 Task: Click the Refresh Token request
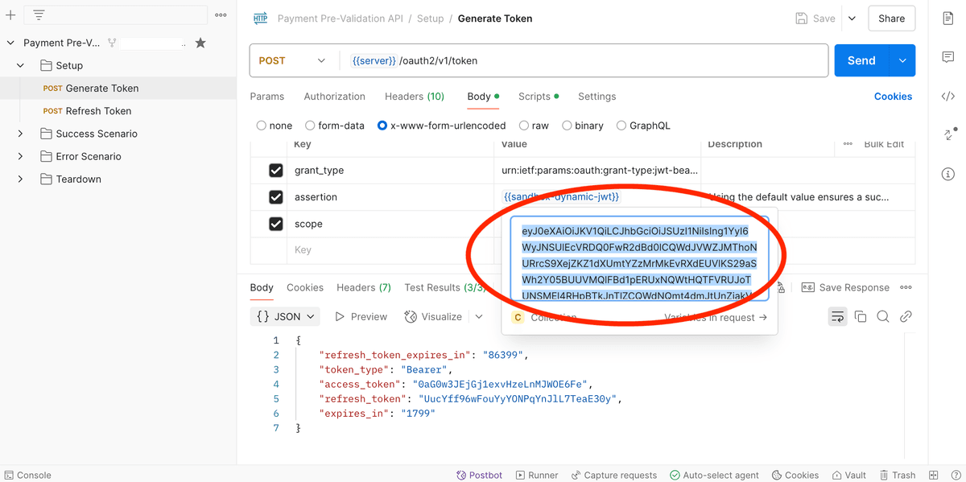click(x=98, y=111)
